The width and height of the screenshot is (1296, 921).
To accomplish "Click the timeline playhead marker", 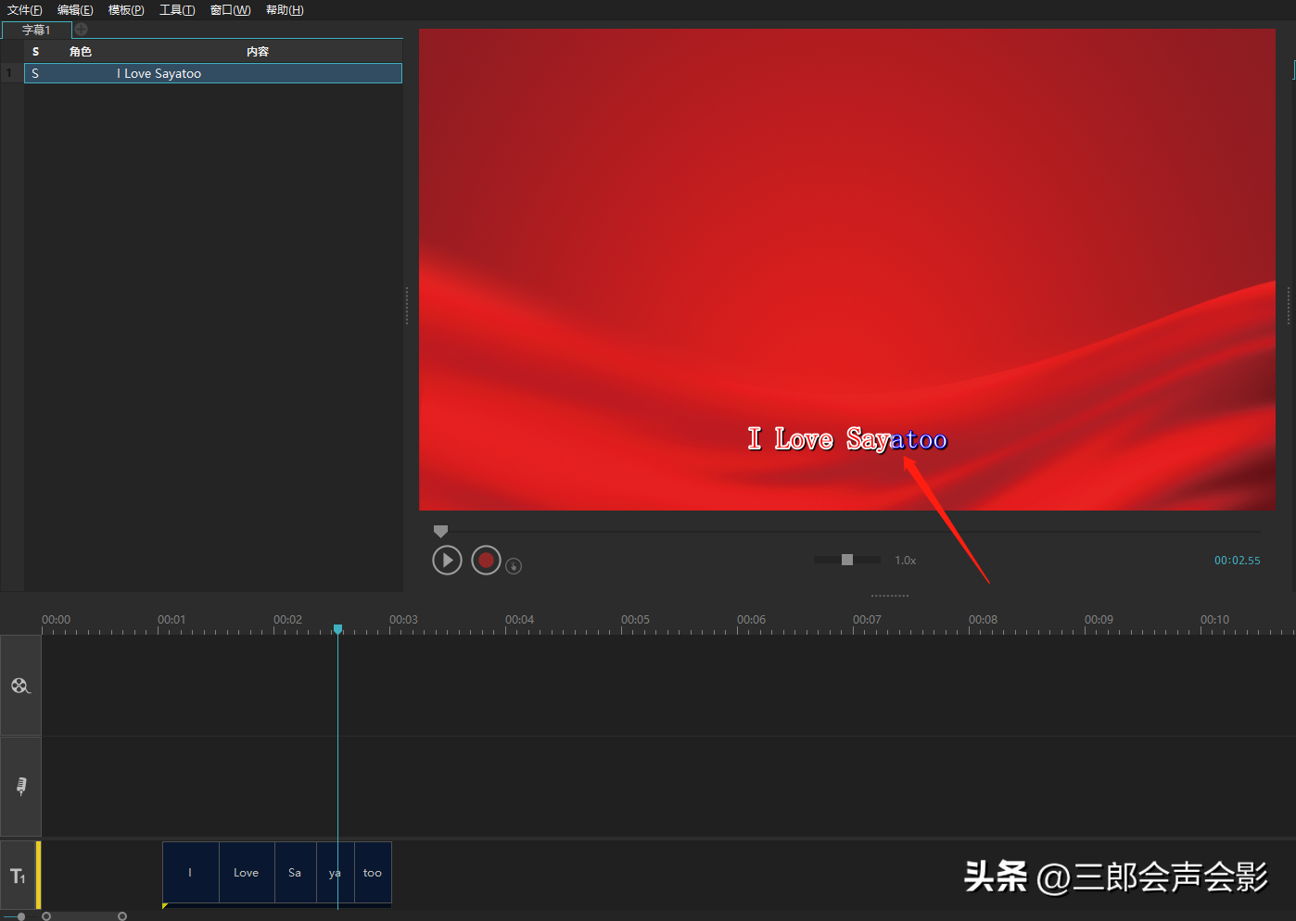I will tap(338, 629).
